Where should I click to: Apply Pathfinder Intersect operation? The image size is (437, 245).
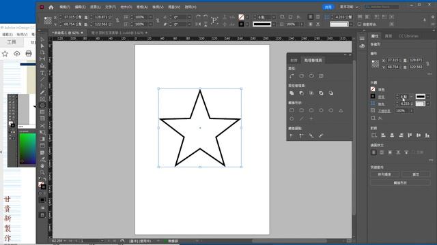pyautogui.click(x=311, y=93)
